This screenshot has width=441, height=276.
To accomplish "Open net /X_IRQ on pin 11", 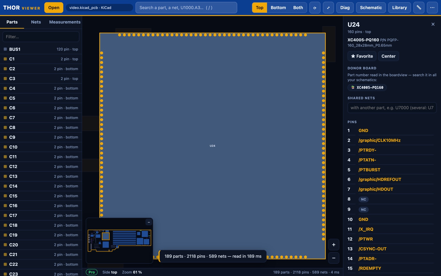I will tap(366, 229).
